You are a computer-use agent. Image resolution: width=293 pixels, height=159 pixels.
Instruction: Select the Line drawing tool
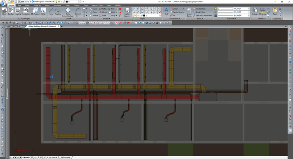(x=51, y=11)
